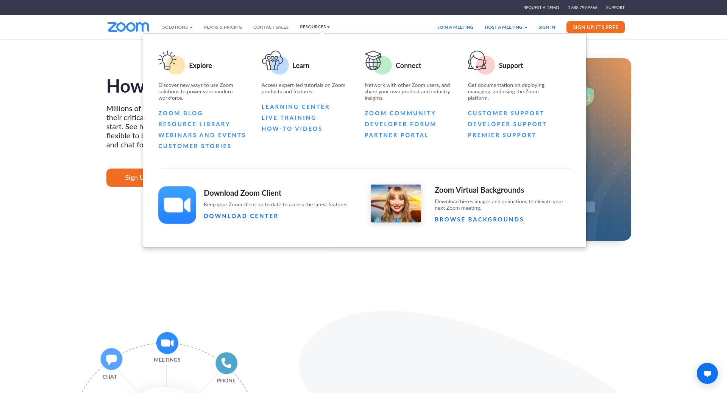
Task: Collapse the Resources dropdown menu
Action: tap(314, 27)
